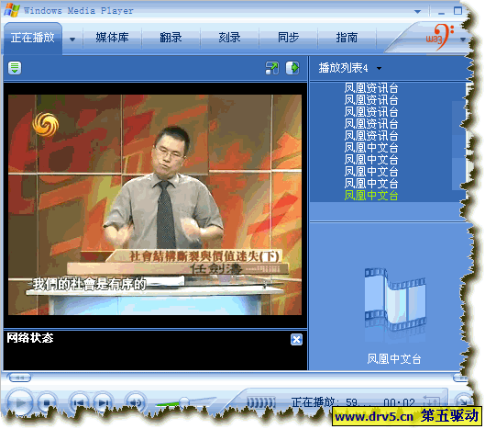Skip to the previous item
The height and width of the screenshot is (429, 485).
point(79,402)
